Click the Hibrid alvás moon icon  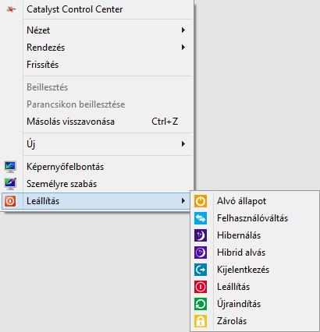coord(201,253)
